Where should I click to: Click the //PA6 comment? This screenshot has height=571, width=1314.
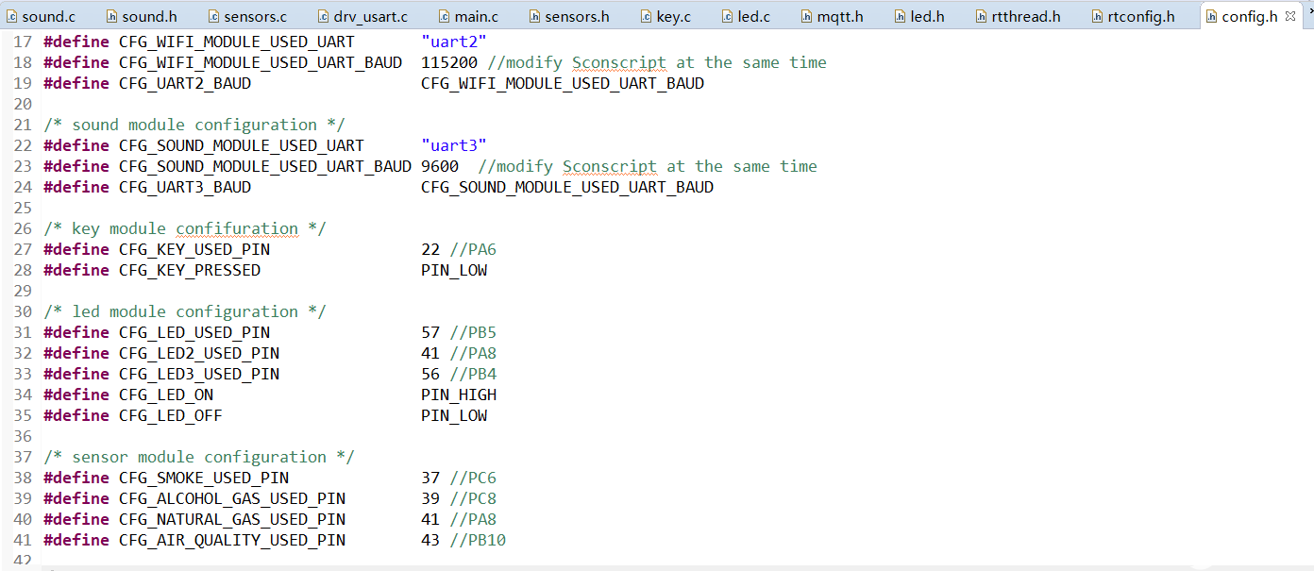473,249
